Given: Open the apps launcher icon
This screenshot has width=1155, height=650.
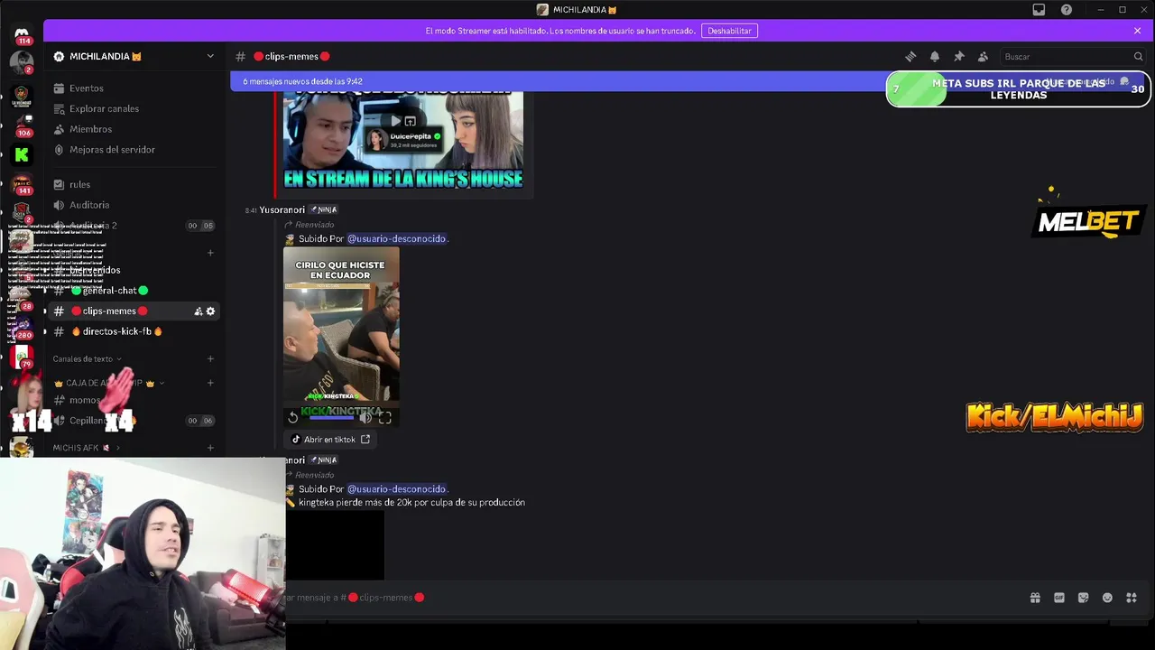Looking at the screenshot, I should click(x=1132, y=598).
